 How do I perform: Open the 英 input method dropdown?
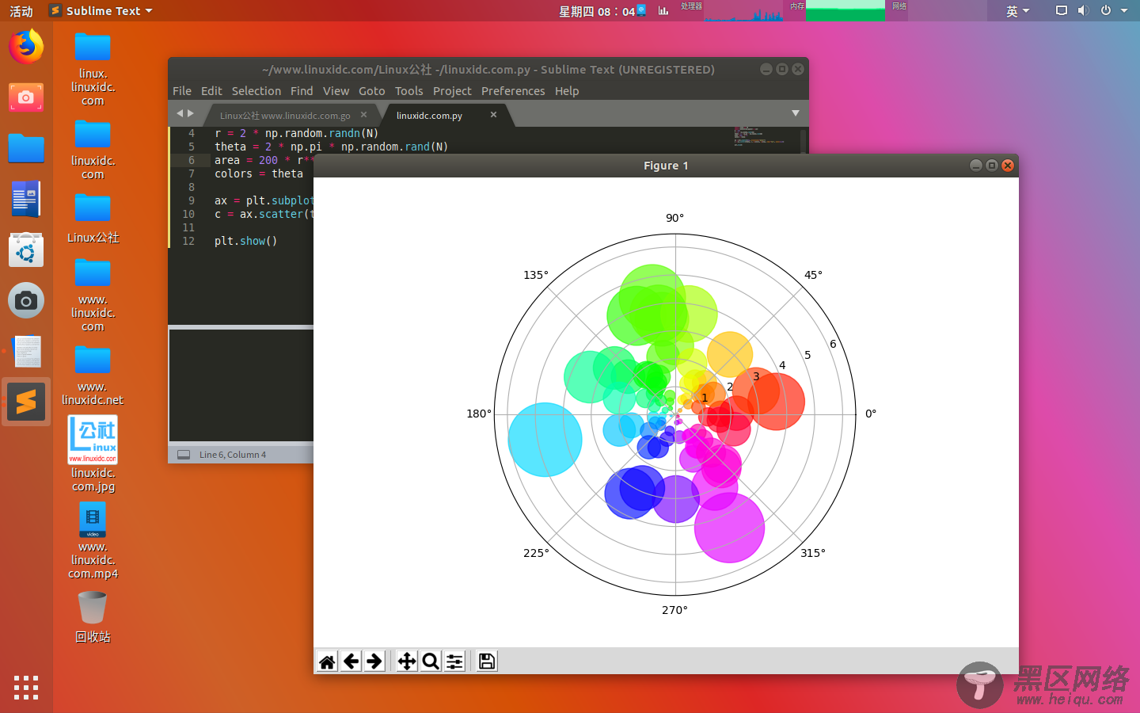click(x=1017, y=11)
